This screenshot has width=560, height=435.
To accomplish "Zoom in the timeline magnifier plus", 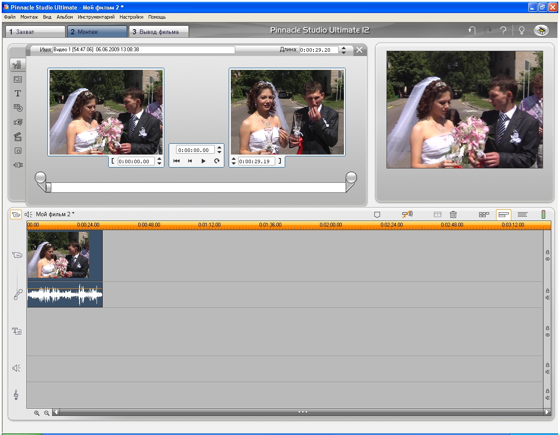I will coord(37,413).
